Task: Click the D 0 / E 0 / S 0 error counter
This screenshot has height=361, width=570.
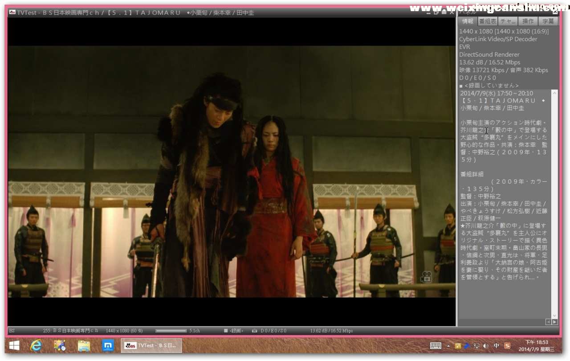Action: click(x=273, y=331)
